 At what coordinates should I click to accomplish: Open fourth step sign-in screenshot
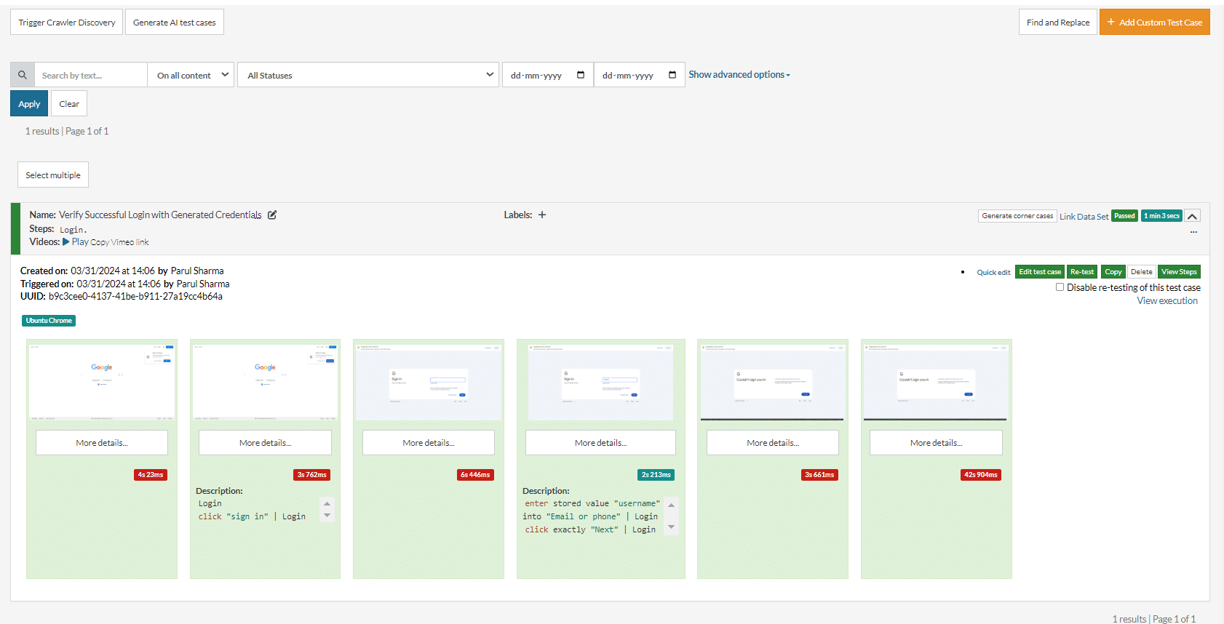[601, 383]
